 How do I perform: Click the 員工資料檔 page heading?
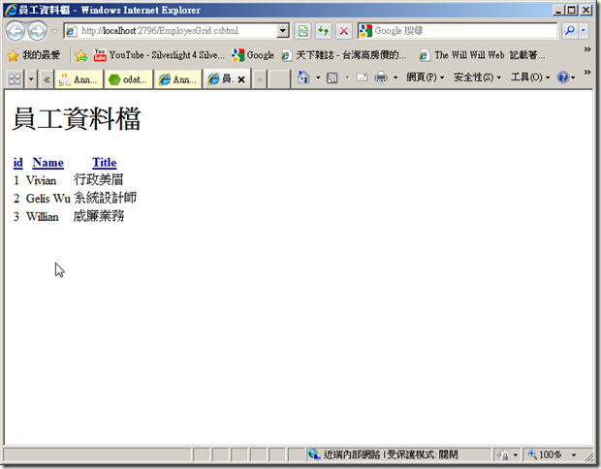(x=77, y=118)
